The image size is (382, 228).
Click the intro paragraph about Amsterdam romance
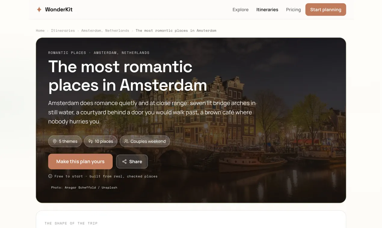(x=152, y=112)
